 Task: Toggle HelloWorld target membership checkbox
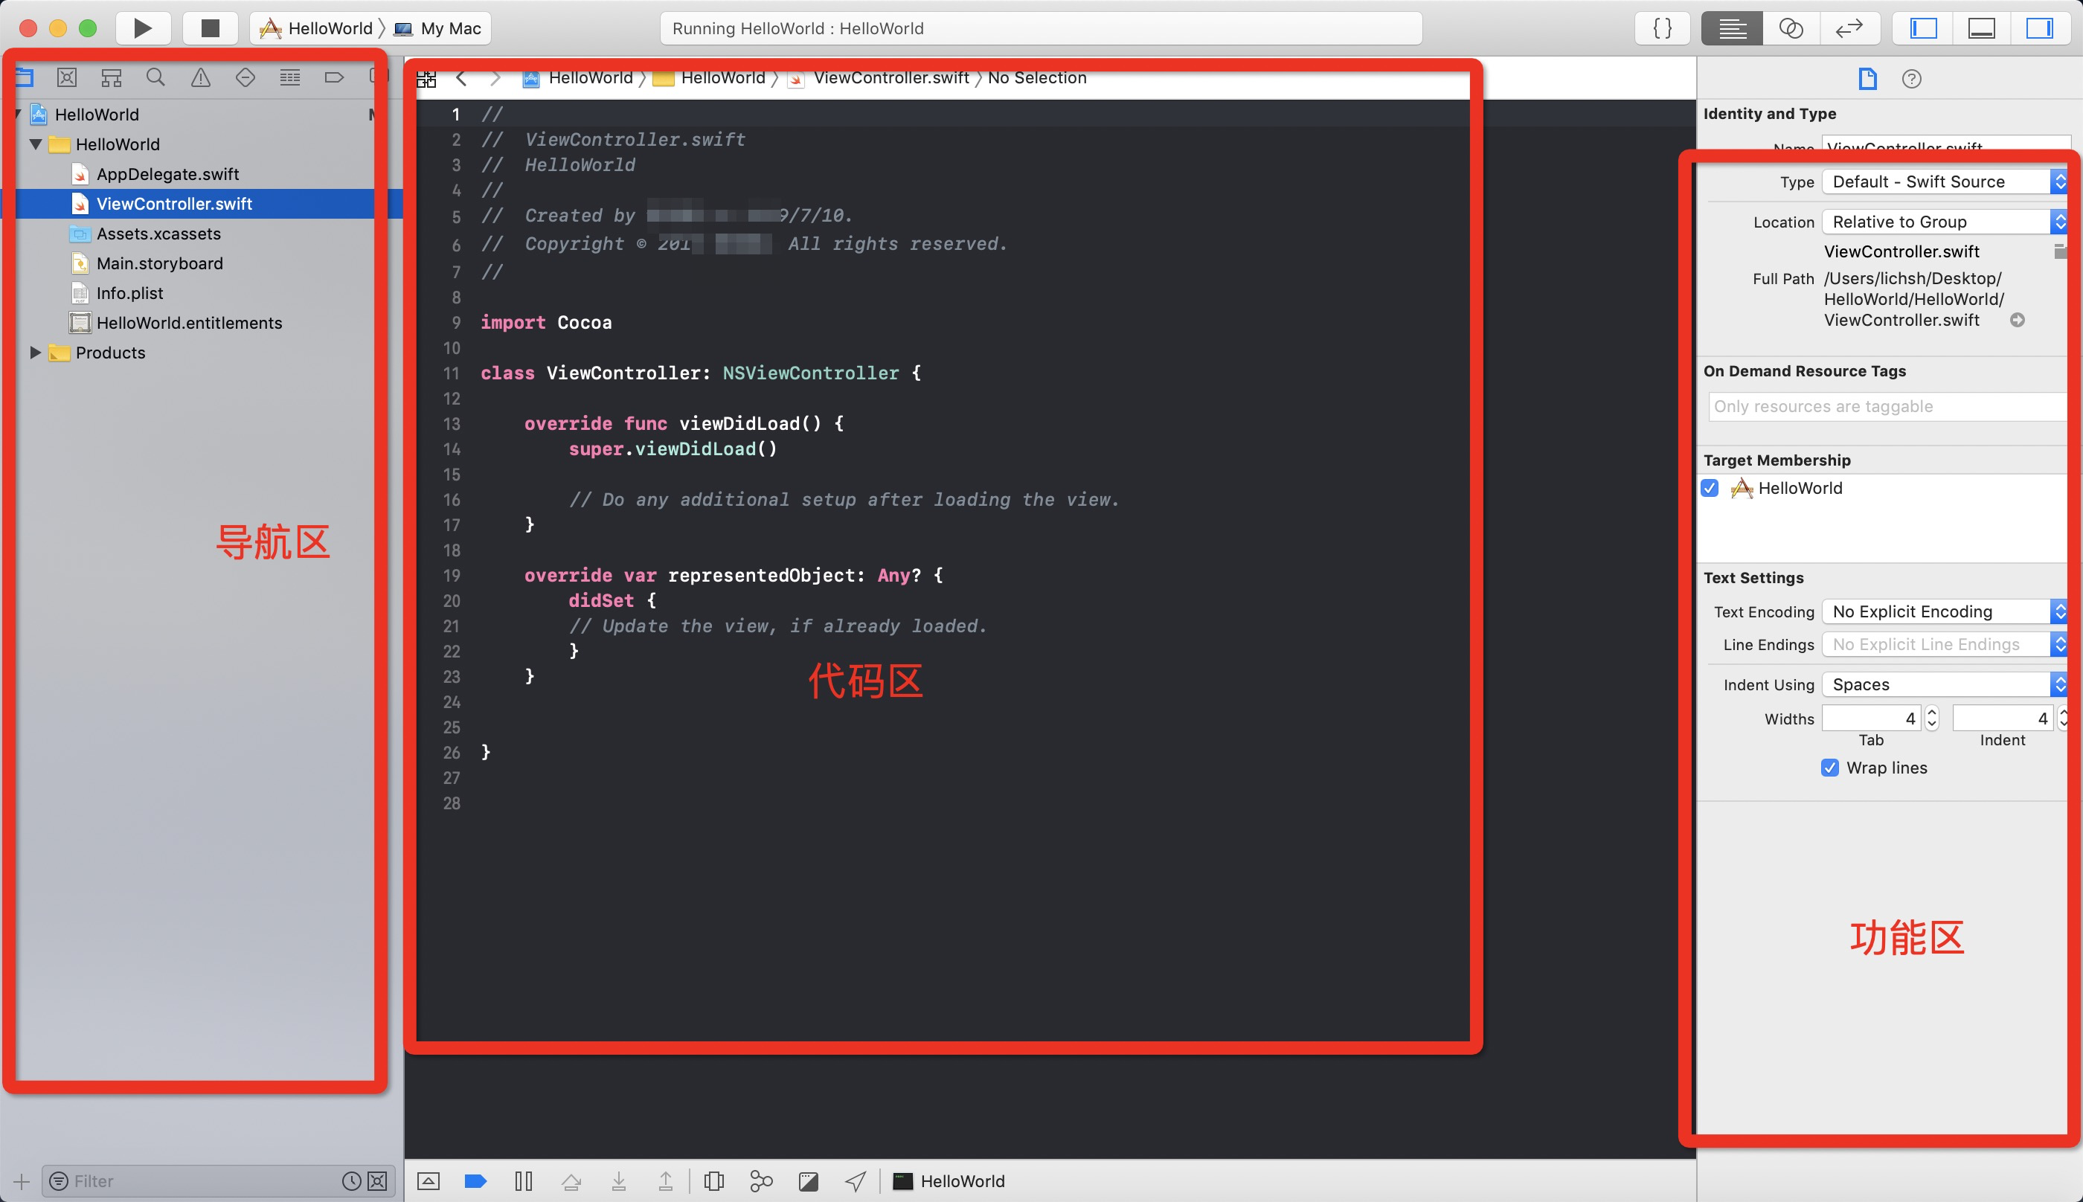click(1710, 488)
